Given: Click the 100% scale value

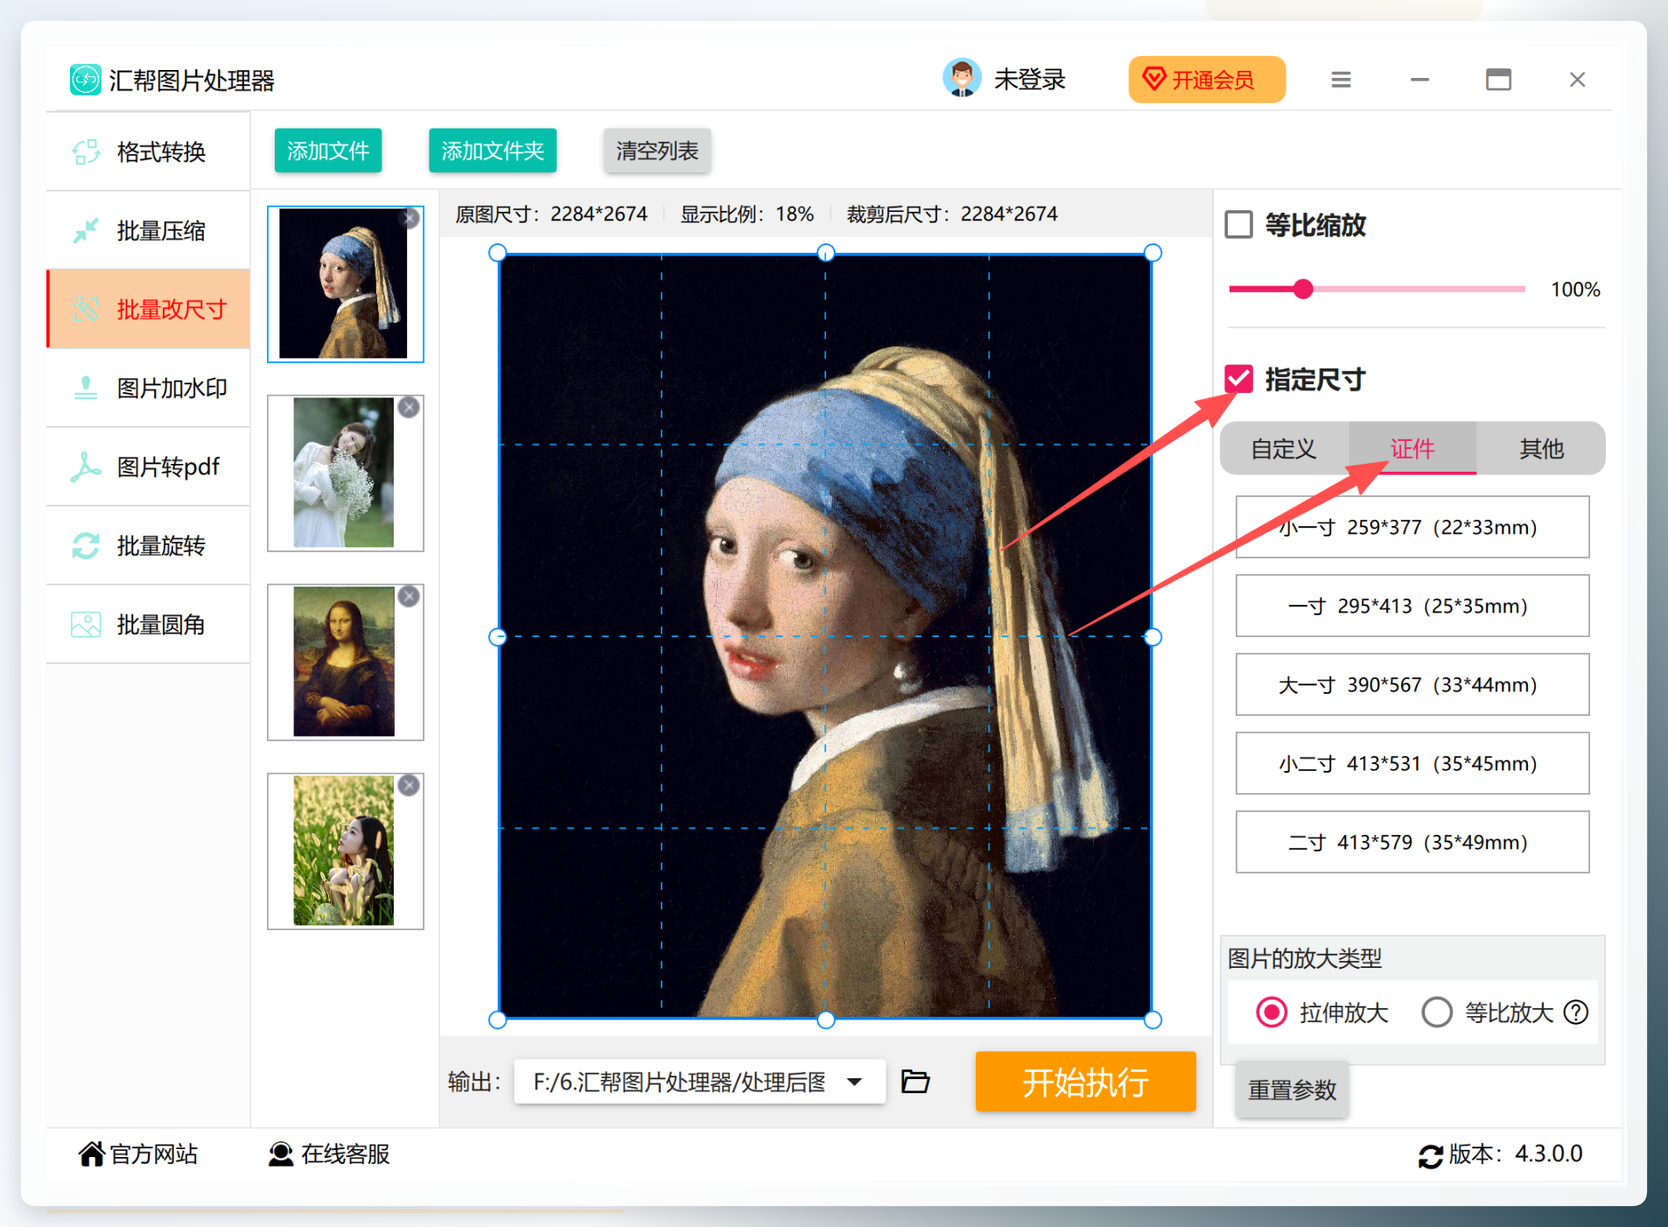Looking at the screenshot, I should pos(1575,290).
